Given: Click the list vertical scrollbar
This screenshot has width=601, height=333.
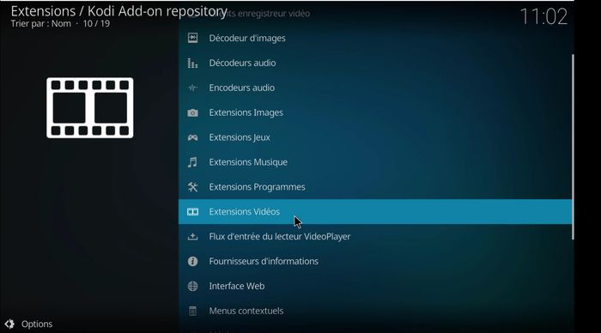Looking at the screenshot, I should point(573,147).
